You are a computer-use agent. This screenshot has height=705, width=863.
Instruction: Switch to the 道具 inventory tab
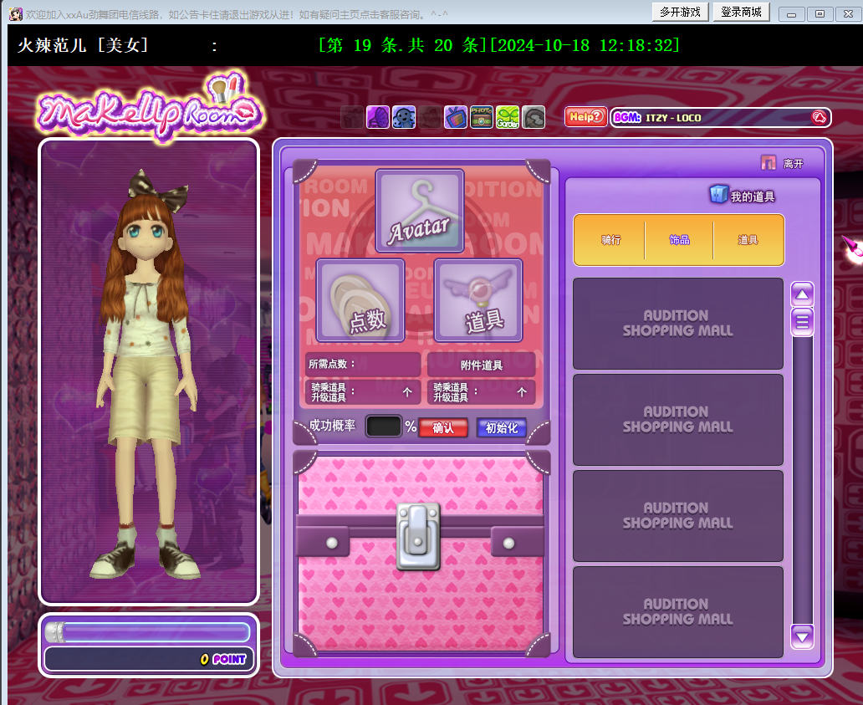click(748, 240)
